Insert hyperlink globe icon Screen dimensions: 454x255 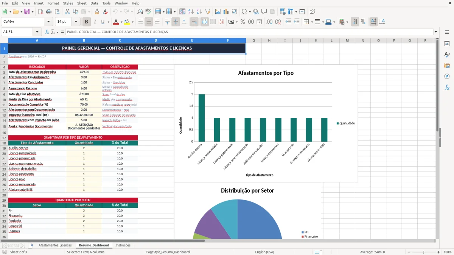[256, 12]
